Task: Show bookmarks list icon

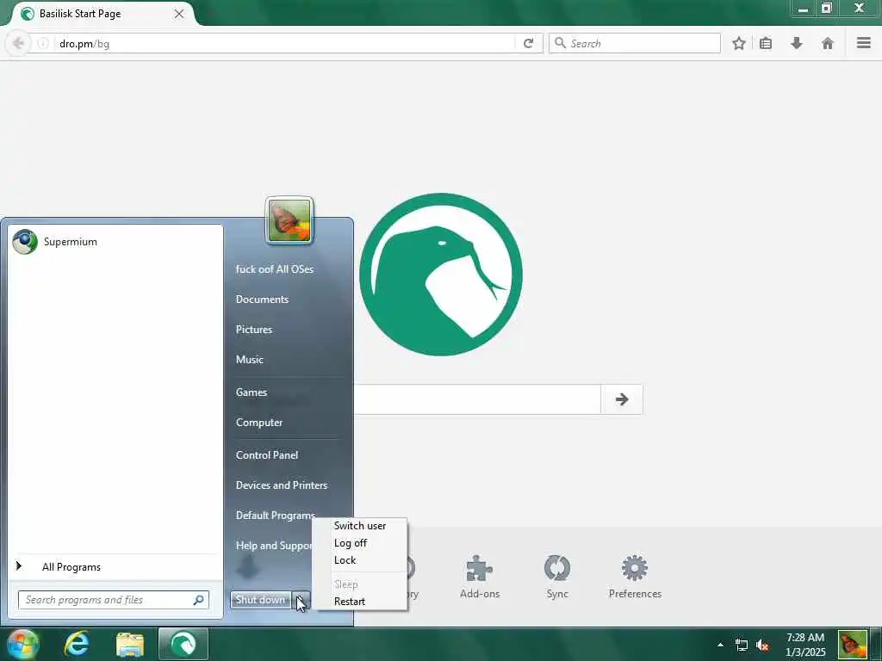Action: coord(766,43)
